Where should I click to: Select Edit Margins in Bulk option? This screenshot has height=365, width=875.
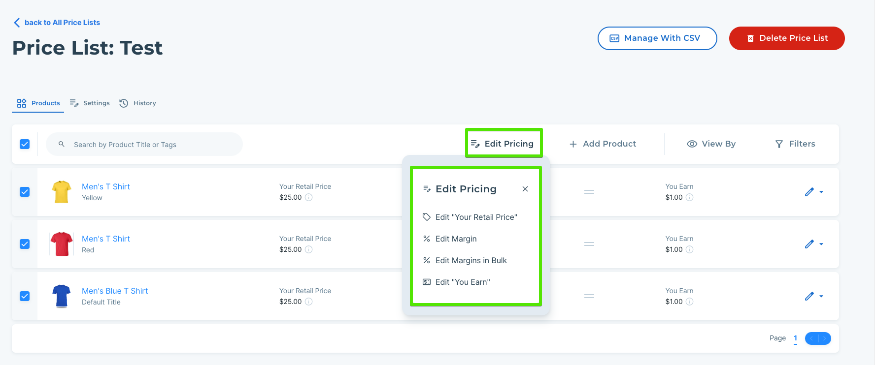[471, 260]
